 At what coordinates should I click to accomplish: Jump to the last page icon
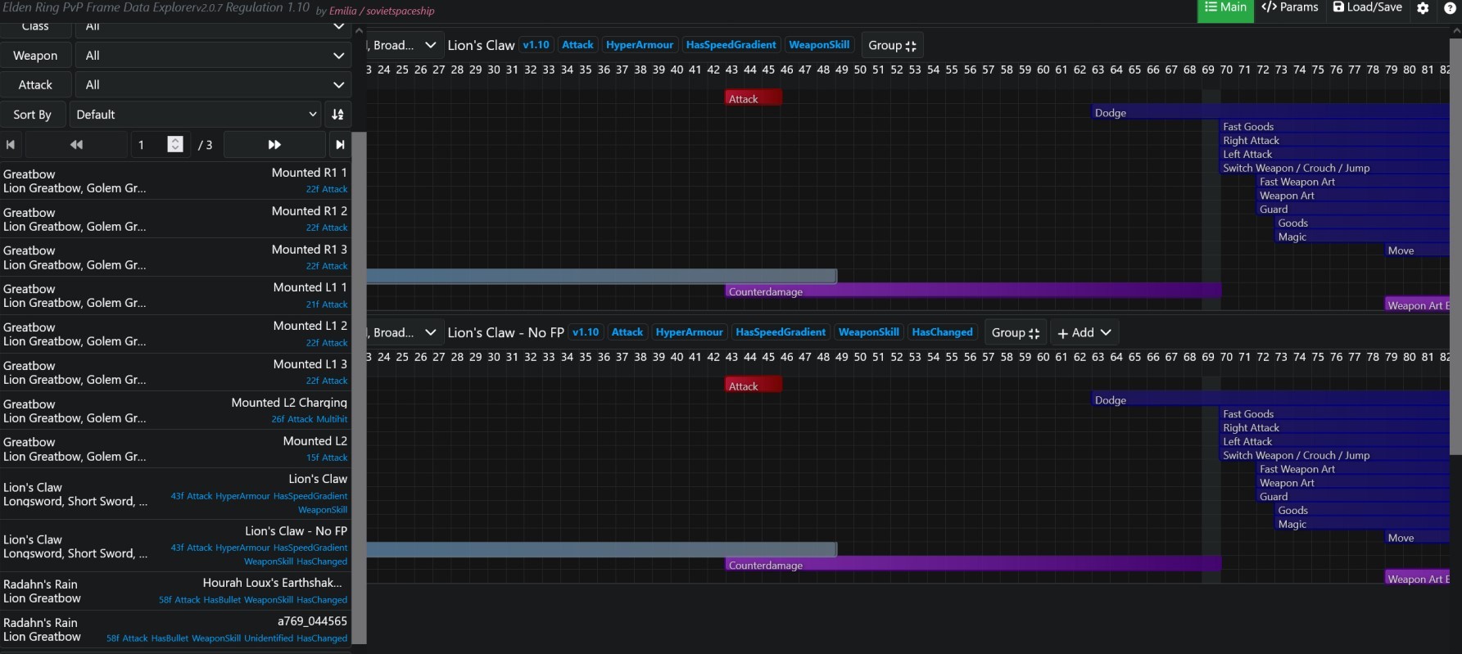tap(339, 145)
